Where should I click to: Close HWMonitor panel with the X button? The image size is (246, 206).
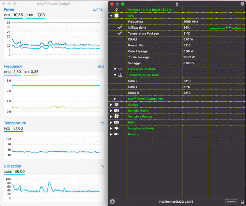(242, 4)
